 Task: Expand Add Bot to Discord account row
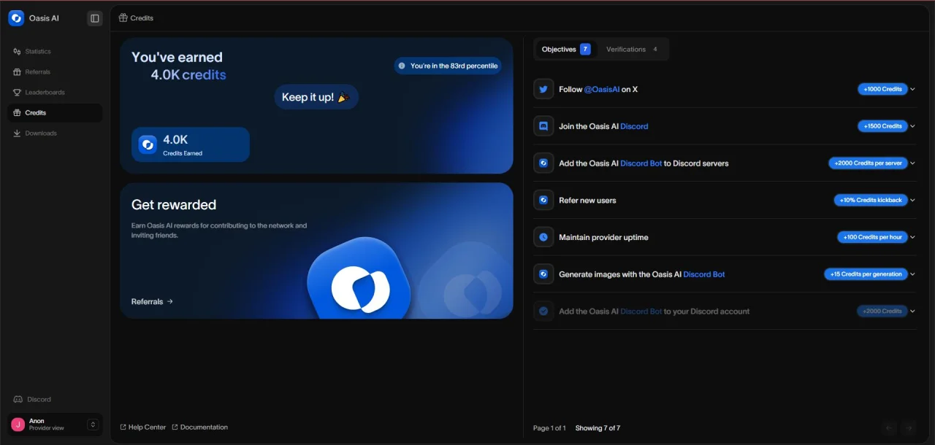912,311
